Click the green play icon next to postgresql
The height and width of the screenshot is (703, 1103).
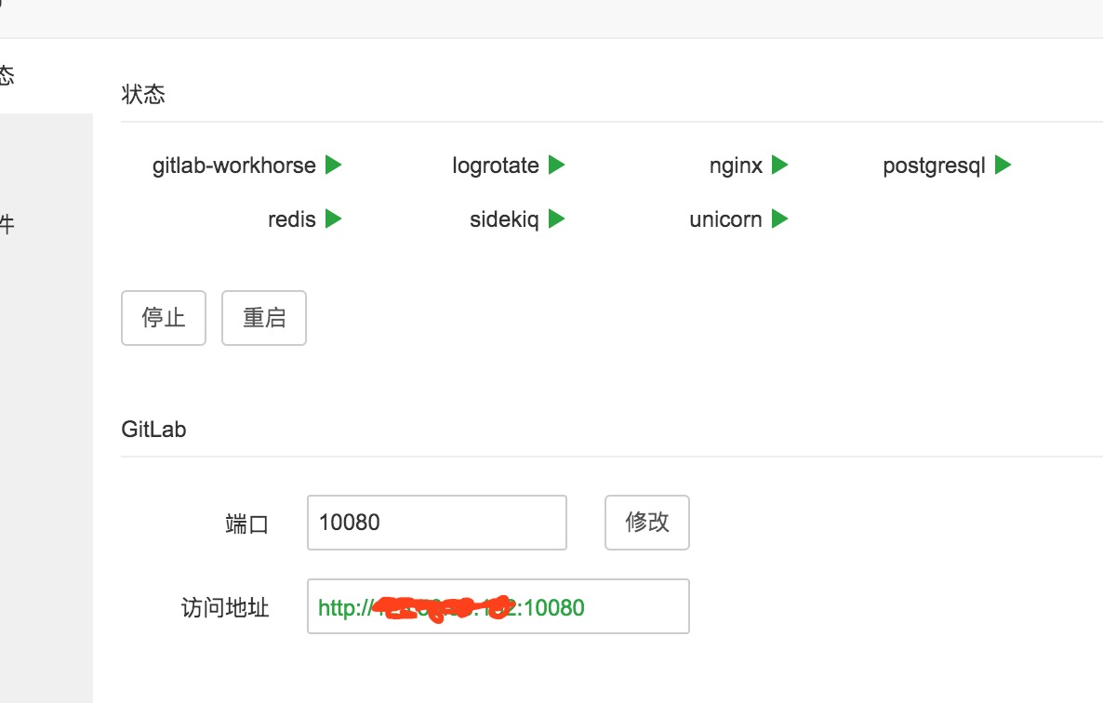[x=1003, y=166]
